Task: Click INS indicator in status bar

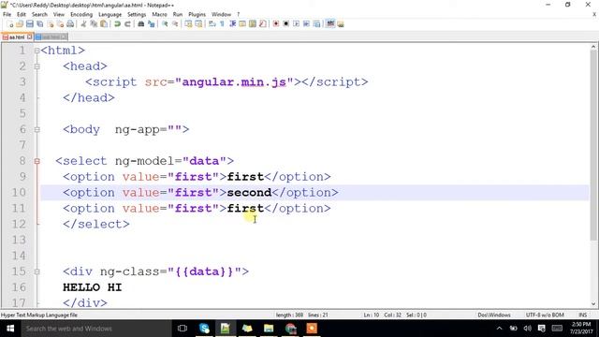Action: click(x=582, y=315)
